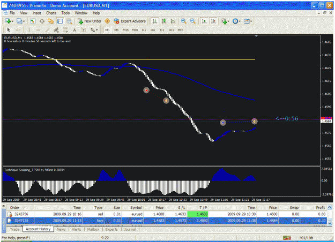Click the Zoom In magnifier icon

[x=183, y=21]
